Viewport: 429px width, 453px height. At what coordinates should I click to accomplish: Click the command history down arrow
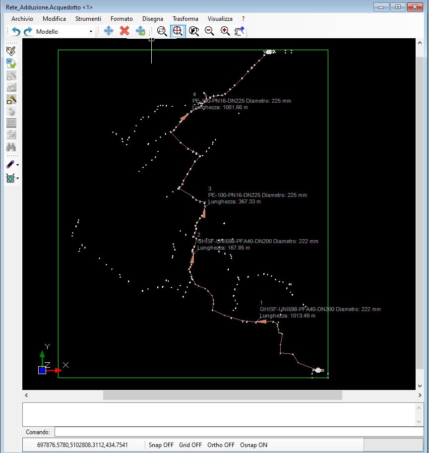click(419, 422)
